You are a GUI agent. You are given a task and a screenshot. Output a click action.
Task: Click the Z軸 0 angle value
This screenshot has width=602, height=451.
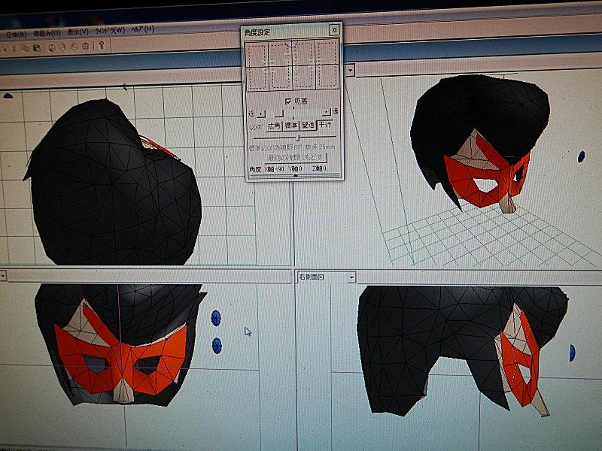[319, 168]
